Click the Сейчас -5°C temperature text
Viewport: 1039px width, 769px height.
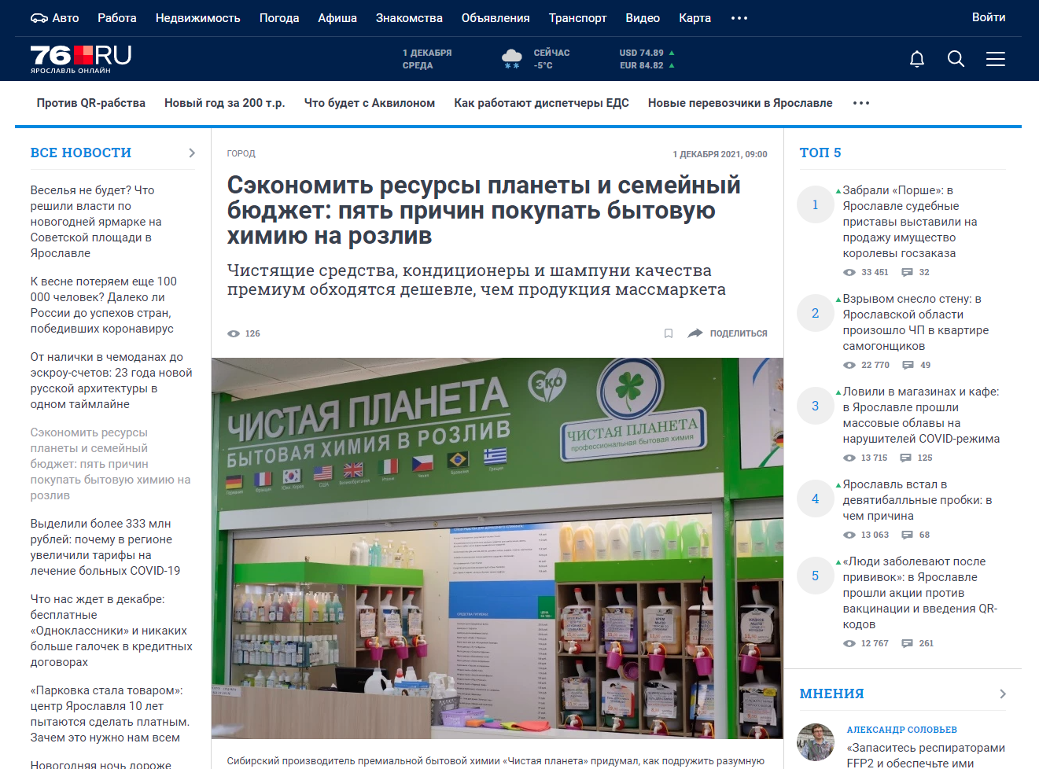551,59
